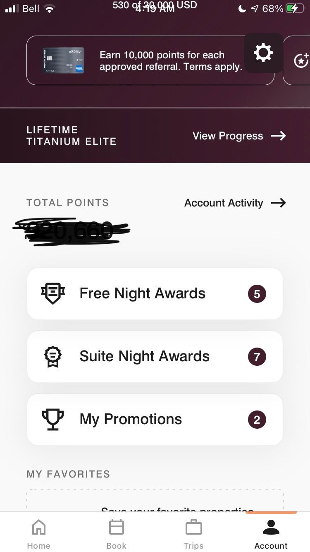310x552 pixels.
Task: Tap the partially visible star-plus icon
Action: pyautogui.click(x=301, y=60)
